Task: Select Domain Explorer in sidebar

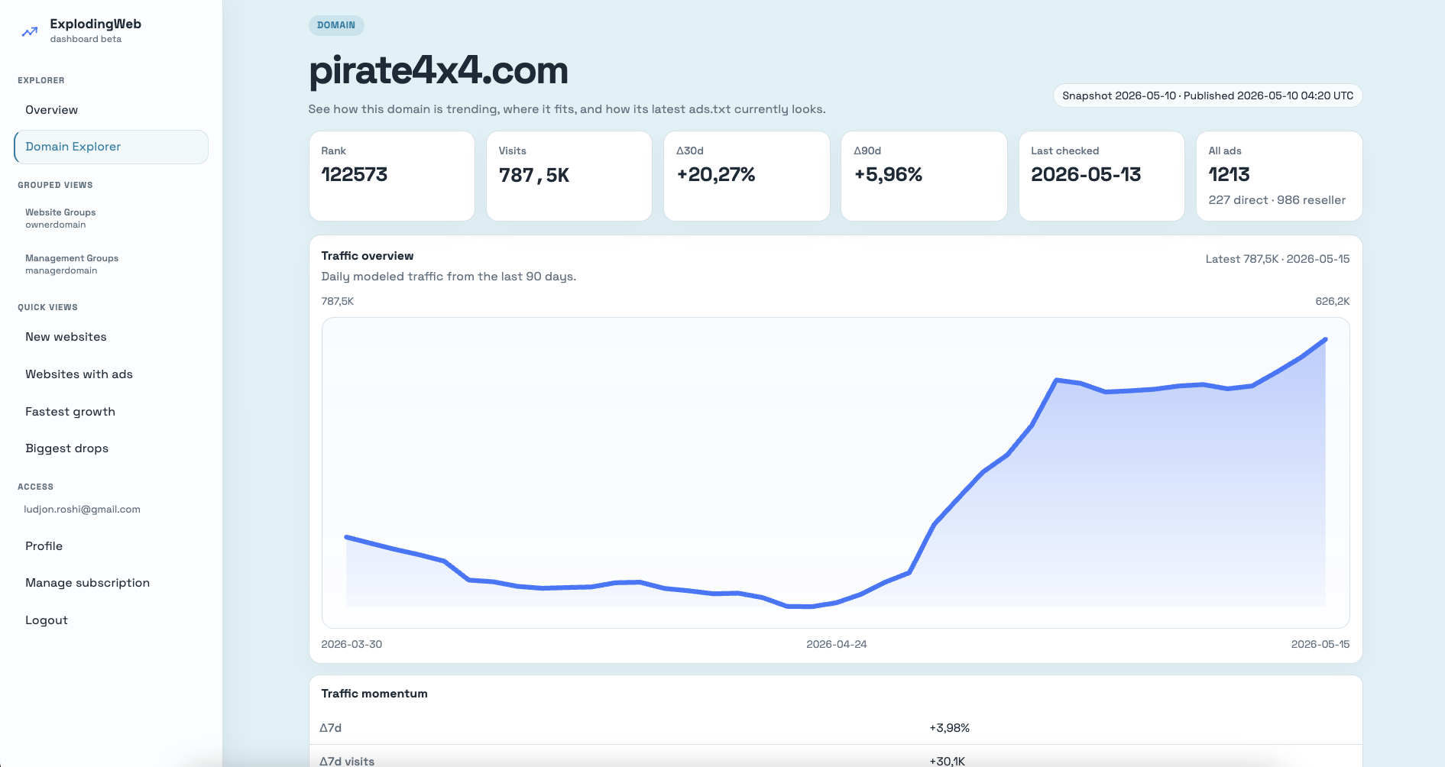Action: coord(111,147)
